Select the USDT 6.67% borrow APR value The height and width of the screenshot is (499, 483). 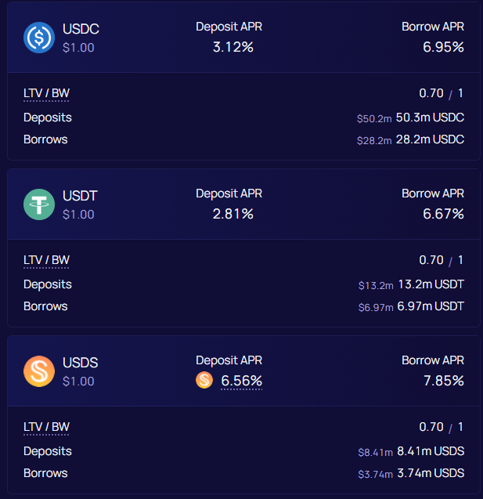(x=443, y=214)
